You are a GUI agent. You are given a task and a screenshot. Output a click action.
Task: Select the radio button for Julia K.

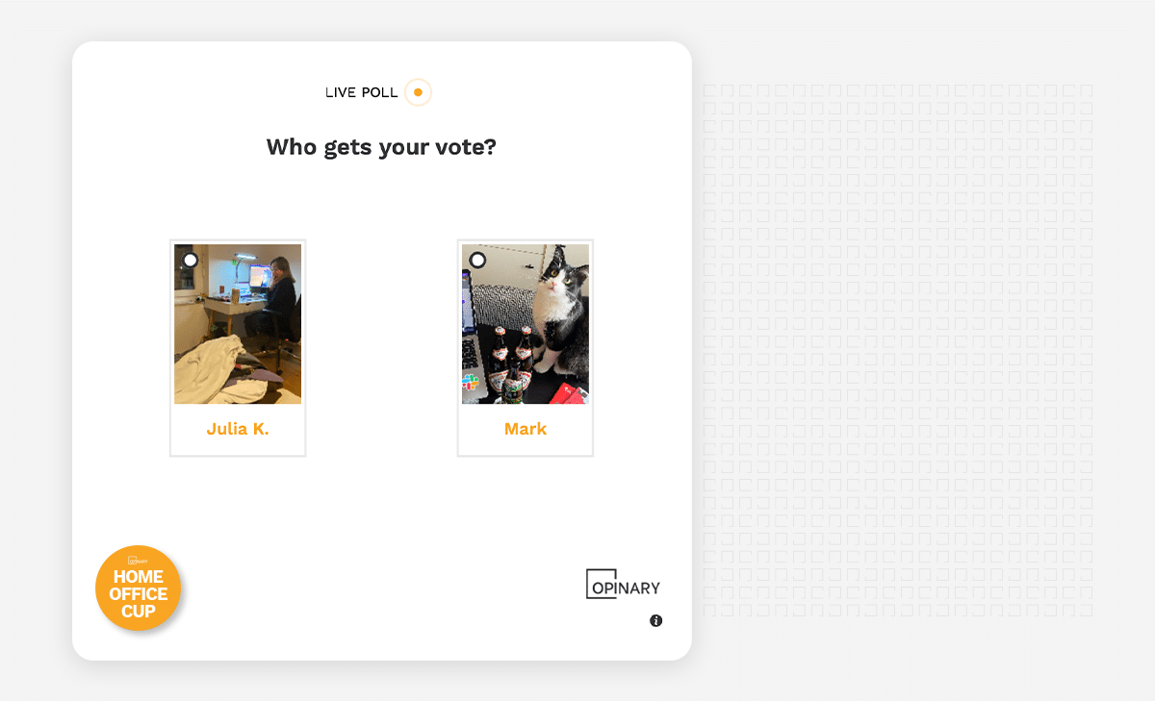[191, 260]
